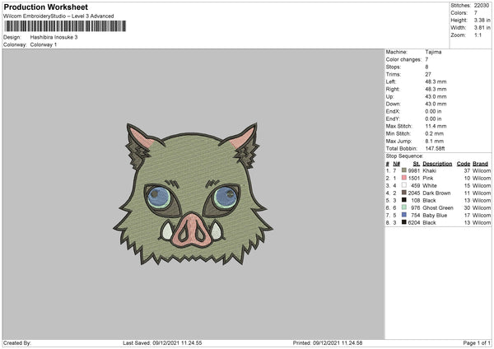Click the Max Jump value '8.1 mm'
The image size is (494, 349).
pyautogui.click(x=435, y=141)
